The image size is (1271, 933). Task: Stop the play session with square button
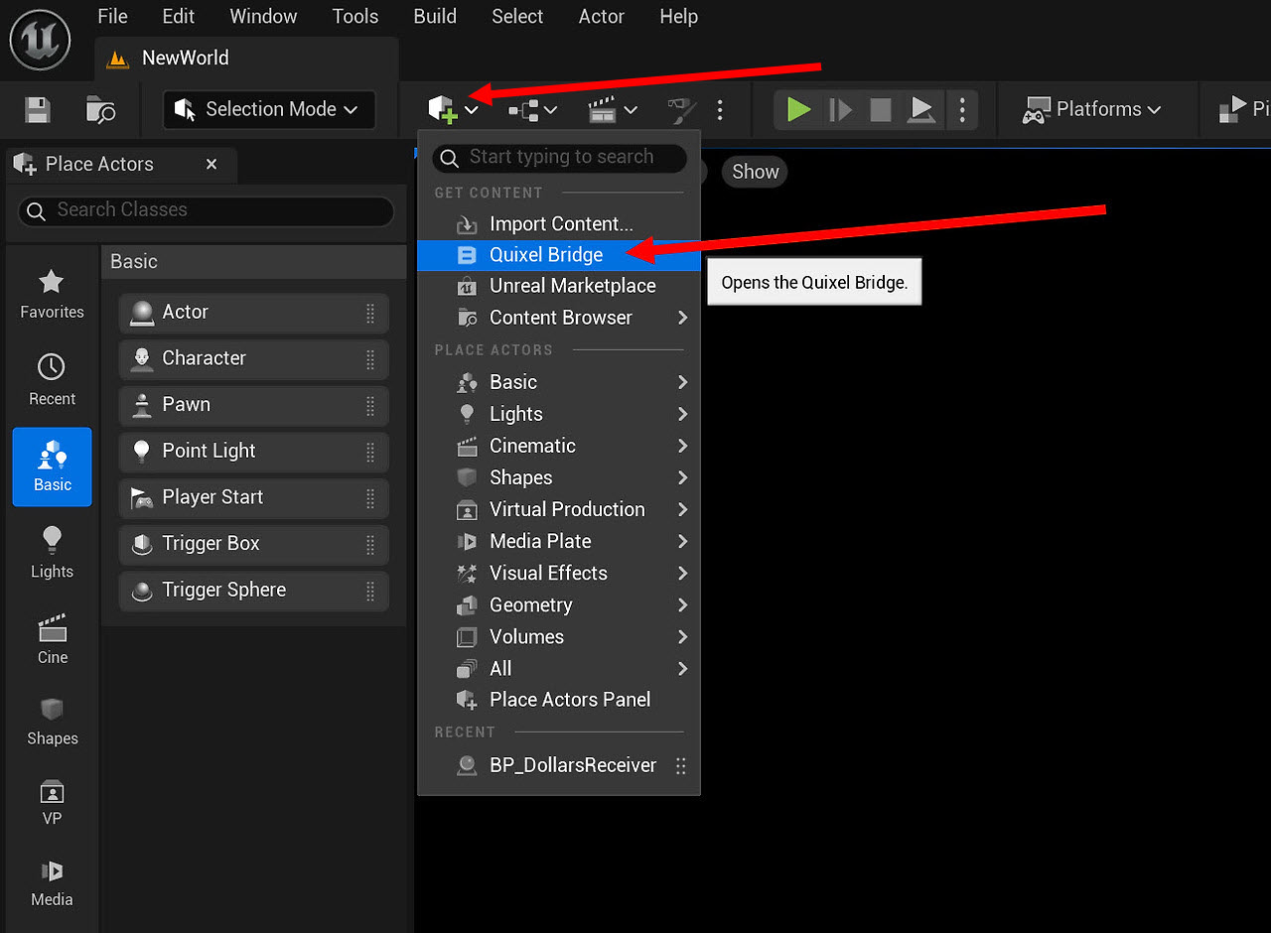[881, 109]
